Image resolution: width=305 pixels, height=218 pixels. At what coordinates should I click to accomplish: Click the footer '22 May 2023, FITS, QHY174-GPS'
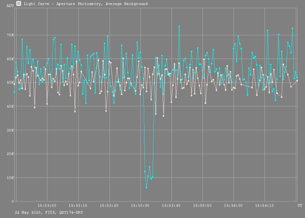point(49,213)
